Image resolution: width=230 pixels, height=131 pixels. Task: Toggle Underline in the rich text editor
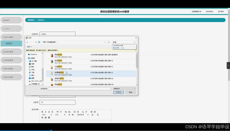(49, 112)
